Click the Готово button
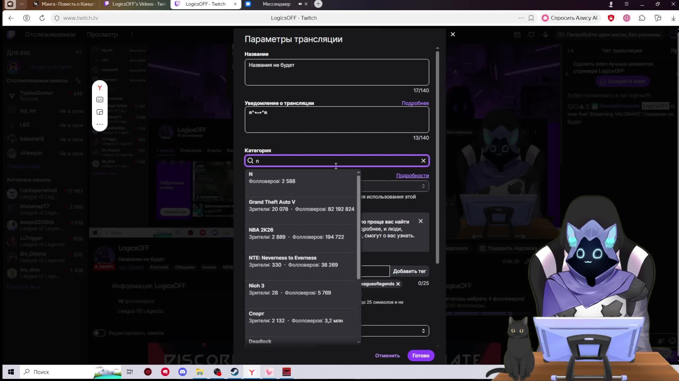Screen dimensions: 679x381 [420, 356]
